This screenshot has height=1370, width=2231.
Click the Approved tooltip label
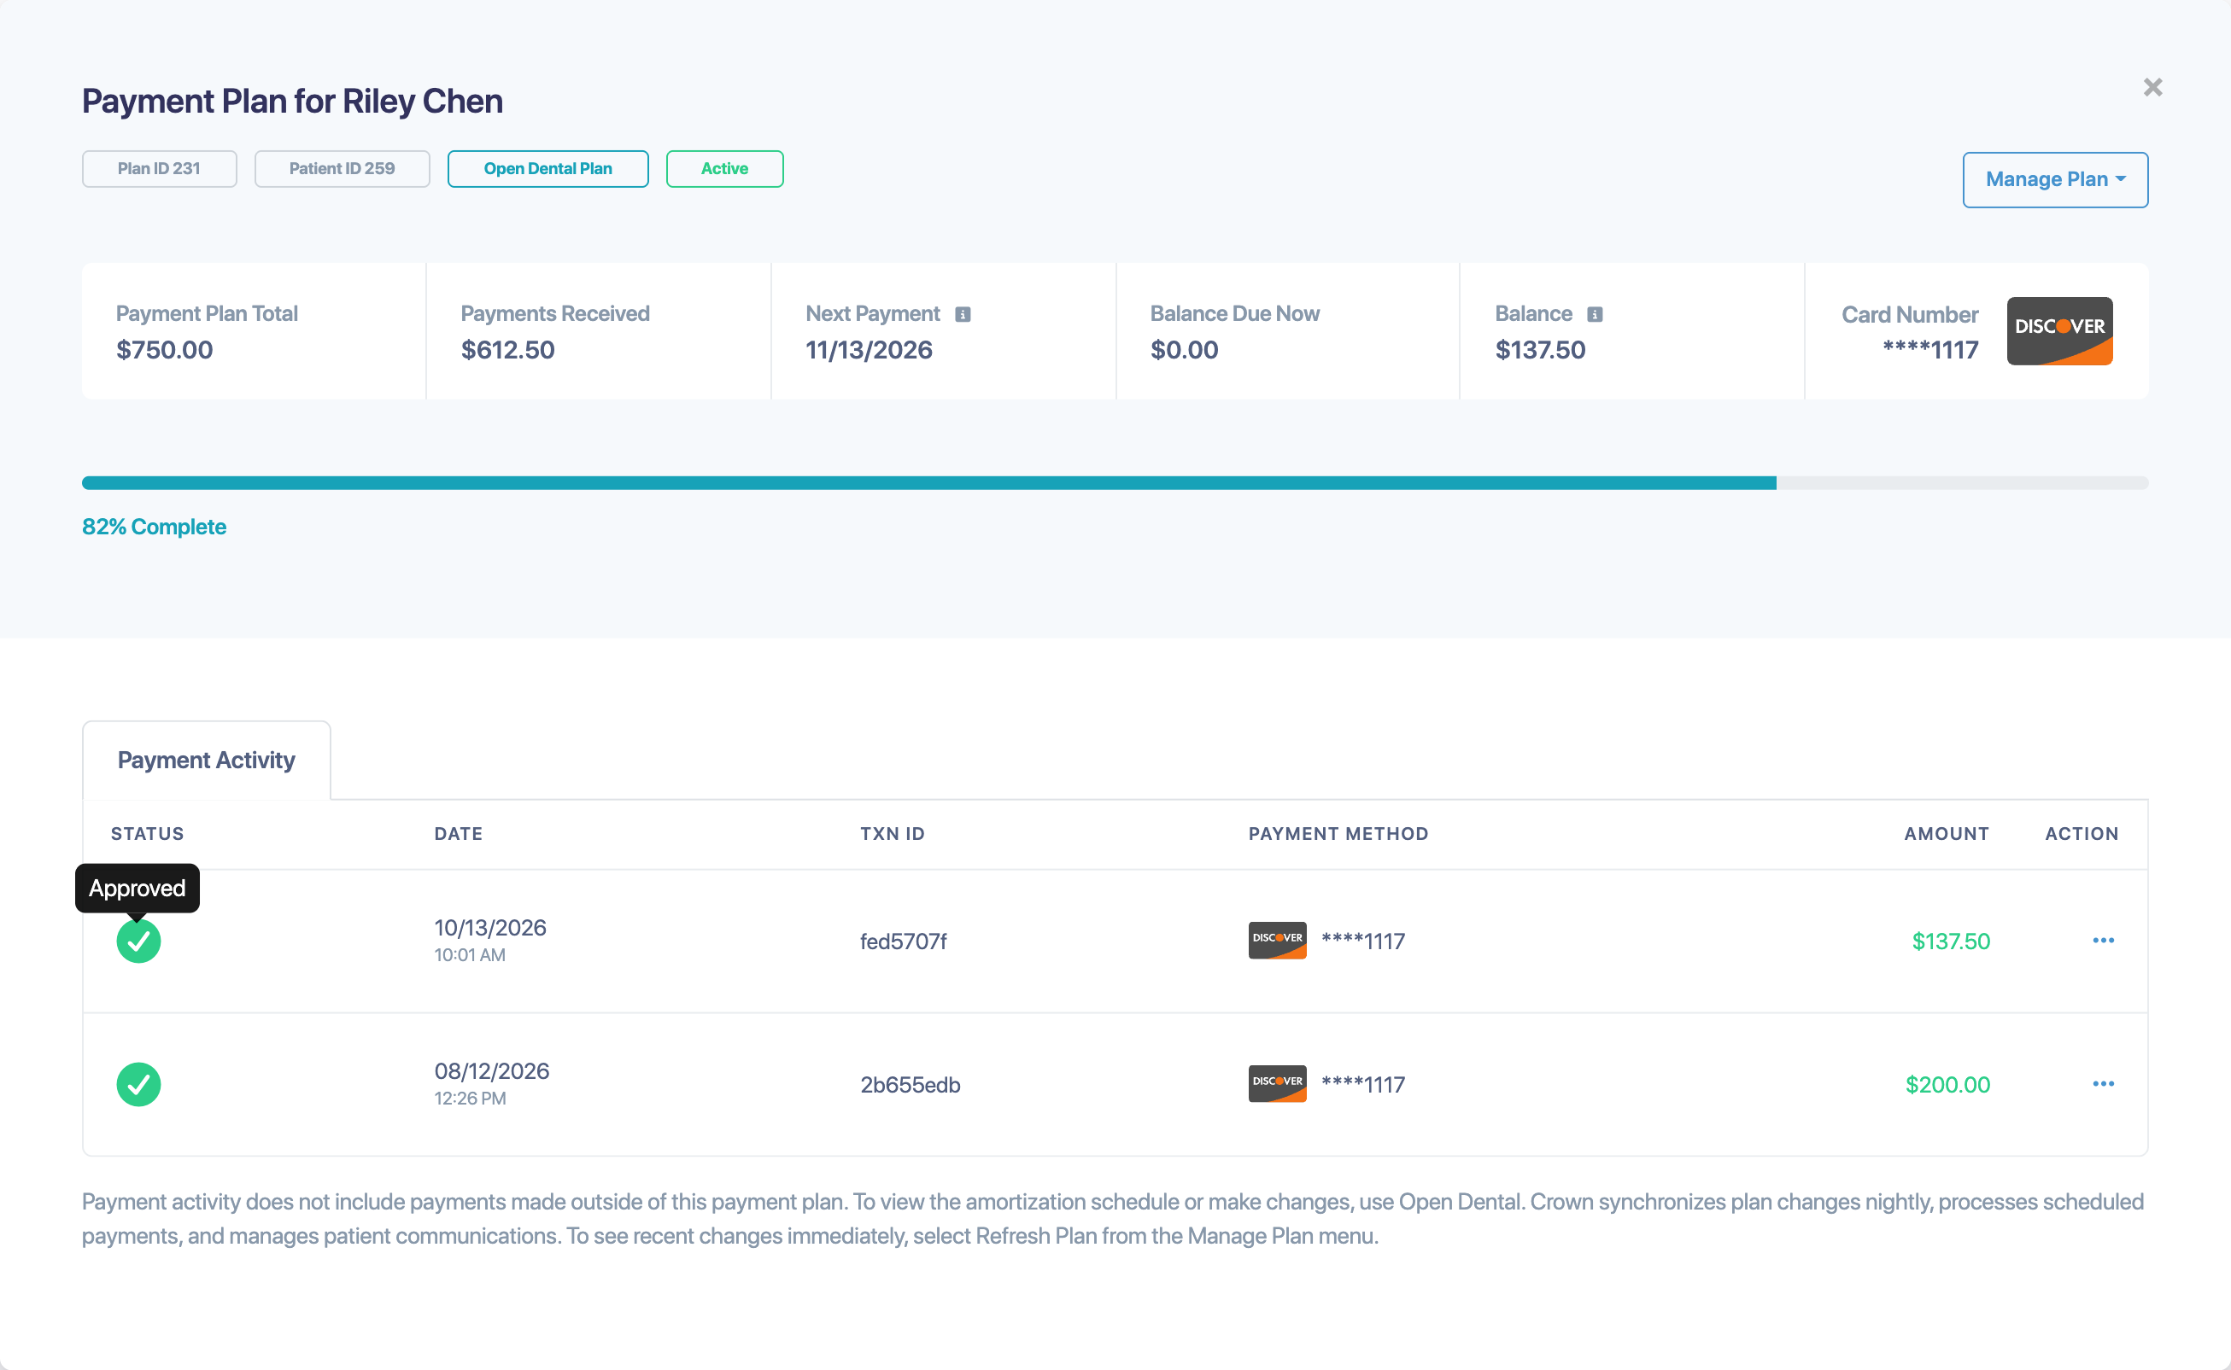(x=137, y=888)
